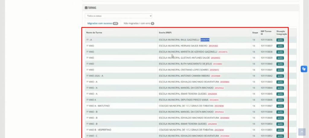This screenshot has width=309, height=138.
Task: Click 'aceito' badge in row 101110839
Action: coord(280,58)
